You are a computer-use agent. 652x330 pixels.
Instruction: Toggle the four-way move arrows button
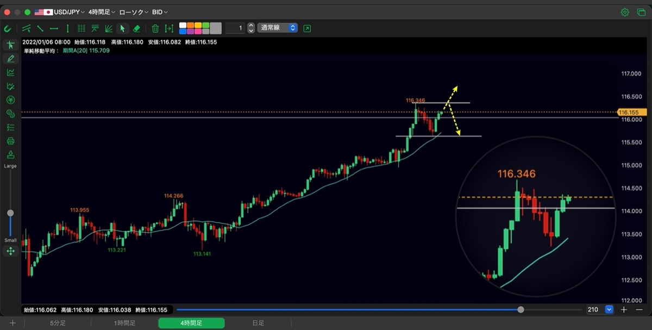[10, 251]
